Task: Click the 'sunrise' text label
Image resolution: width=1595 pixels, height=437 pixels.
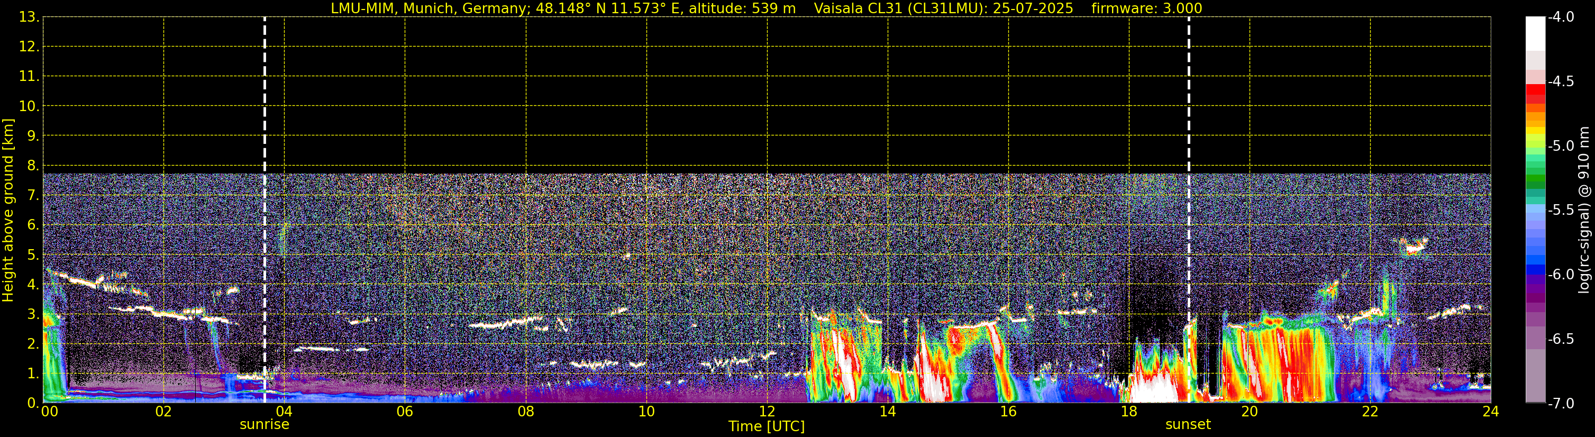Action: (265, 425)
